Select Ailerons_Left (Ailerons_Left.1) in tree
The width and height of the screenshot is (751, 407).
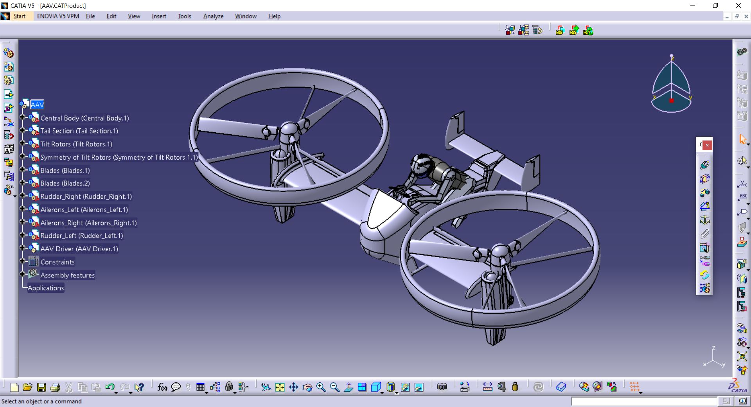click(x=84, y=210)
